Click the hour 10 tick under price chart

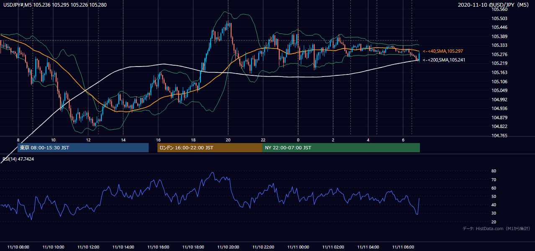(x=53, y=140)
